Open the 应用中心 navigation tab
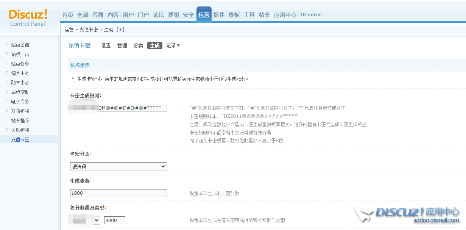Image resolution: width=466 pixels, height=230 pixels. (285, 15)
